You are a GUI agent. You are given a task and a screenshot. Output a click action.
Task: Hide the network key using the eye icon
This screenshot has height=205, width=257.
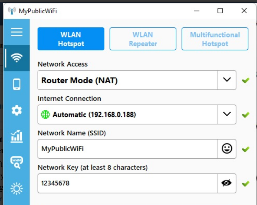coord(227,183)
